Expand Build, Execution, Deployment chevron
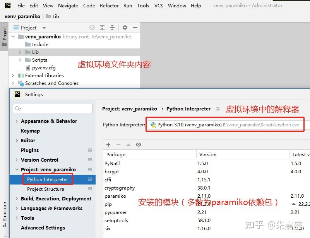The image size is (310, 238). (x=17, y=198)
